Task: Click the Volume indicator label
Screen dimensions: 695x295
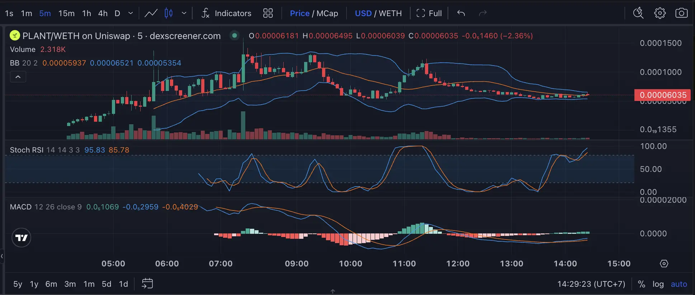Action: pos(23,49)
